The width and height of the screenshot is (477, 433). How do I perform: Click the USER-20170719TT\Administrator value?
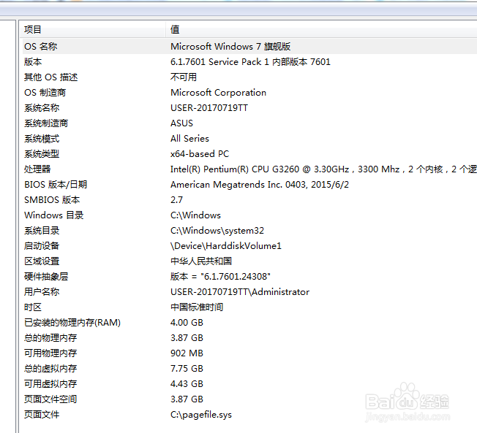point(240,292)
